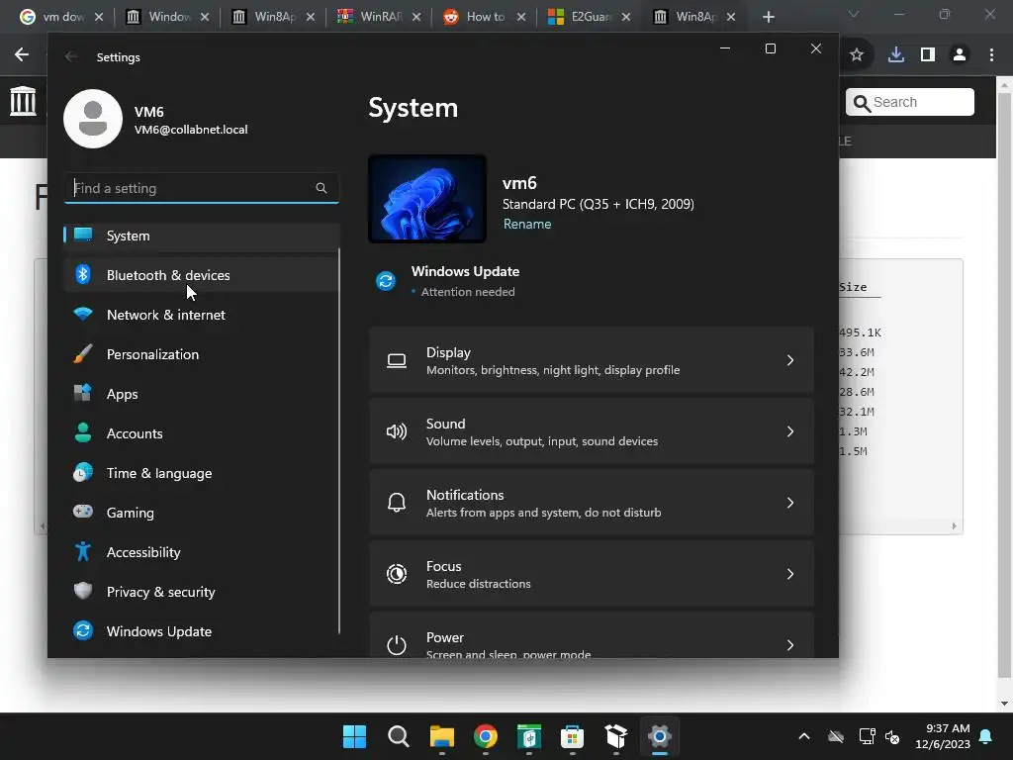Open Accounts settings category
Image resolution: width=1013 pixels, height=760 pixels.
[x=201, y=433]
